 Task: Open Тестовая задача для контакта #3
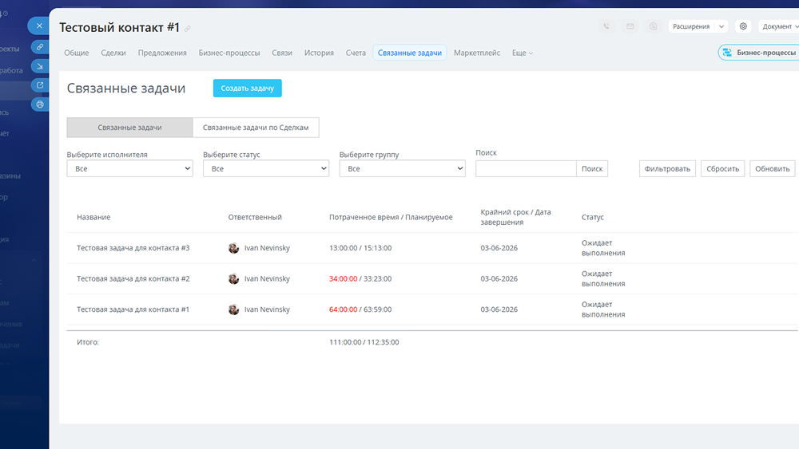click(x=133, y=248)
